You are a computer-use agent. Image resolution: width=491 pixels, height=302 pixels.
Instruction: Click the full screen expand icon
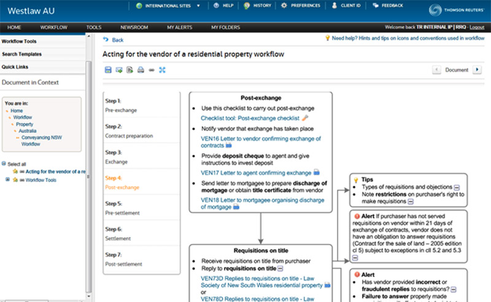tap(162, 70)
